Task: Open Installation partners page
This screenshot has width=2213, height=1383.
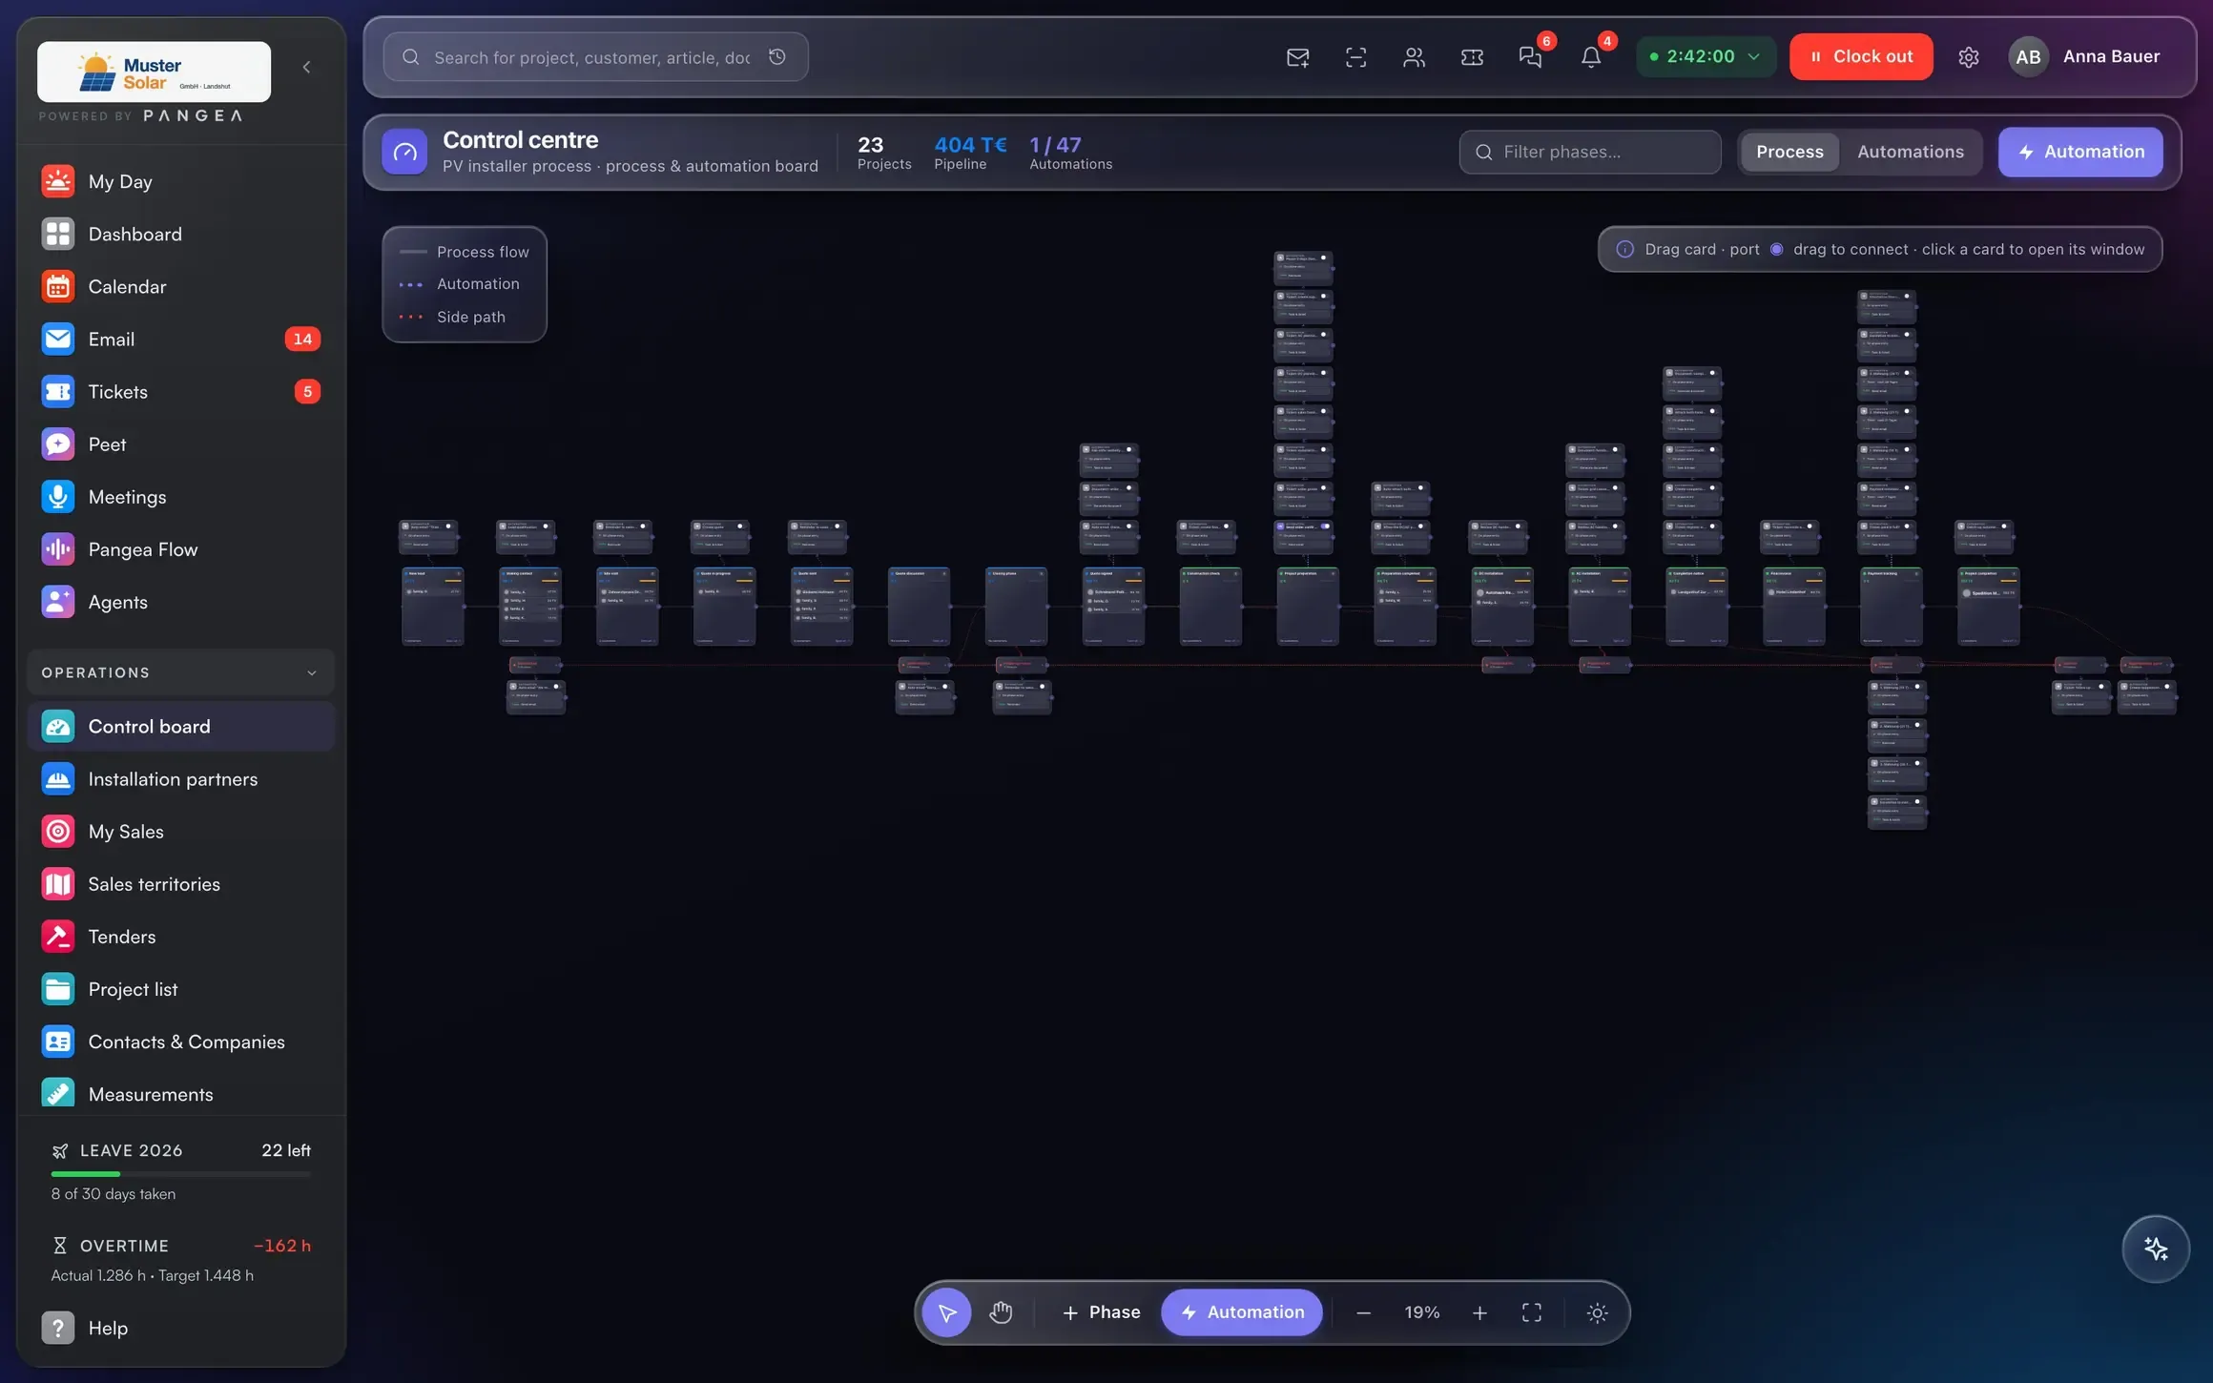Action: click(180, 778)
